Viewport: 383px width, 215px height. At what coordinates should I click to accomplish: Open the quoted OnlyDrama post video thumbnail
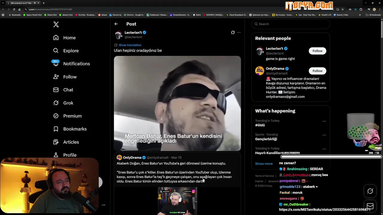[177, 201]
